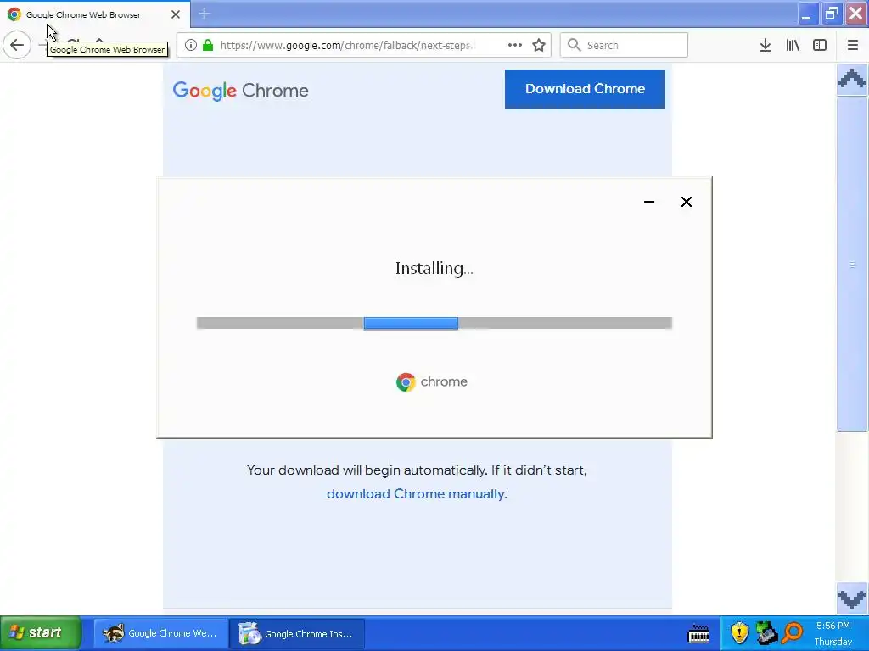Image resolution: width=869 pixels, height=651 pixels.
Task: Click the magnifier icon in Search box
Action: point(575,46)
